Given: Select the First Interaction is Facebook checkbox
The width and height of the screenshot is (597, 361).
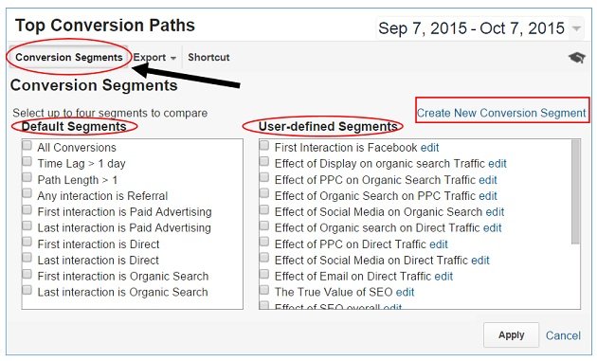Looking at the screenshot, I should click(x=264, y=146).
